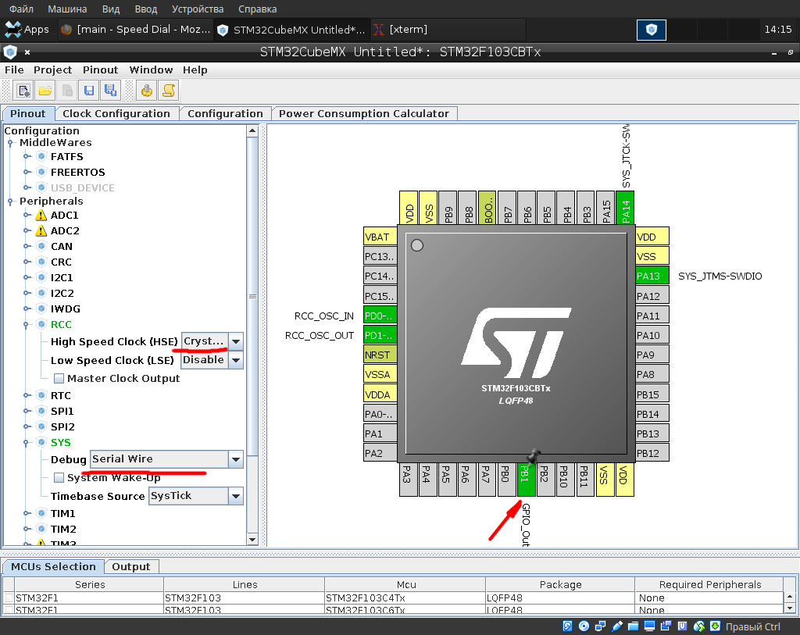Viewport: 800px width, 635px height.
Task: Click the PD1 RCC_OSC_OUT pin
Action: (x=380, y=335)
